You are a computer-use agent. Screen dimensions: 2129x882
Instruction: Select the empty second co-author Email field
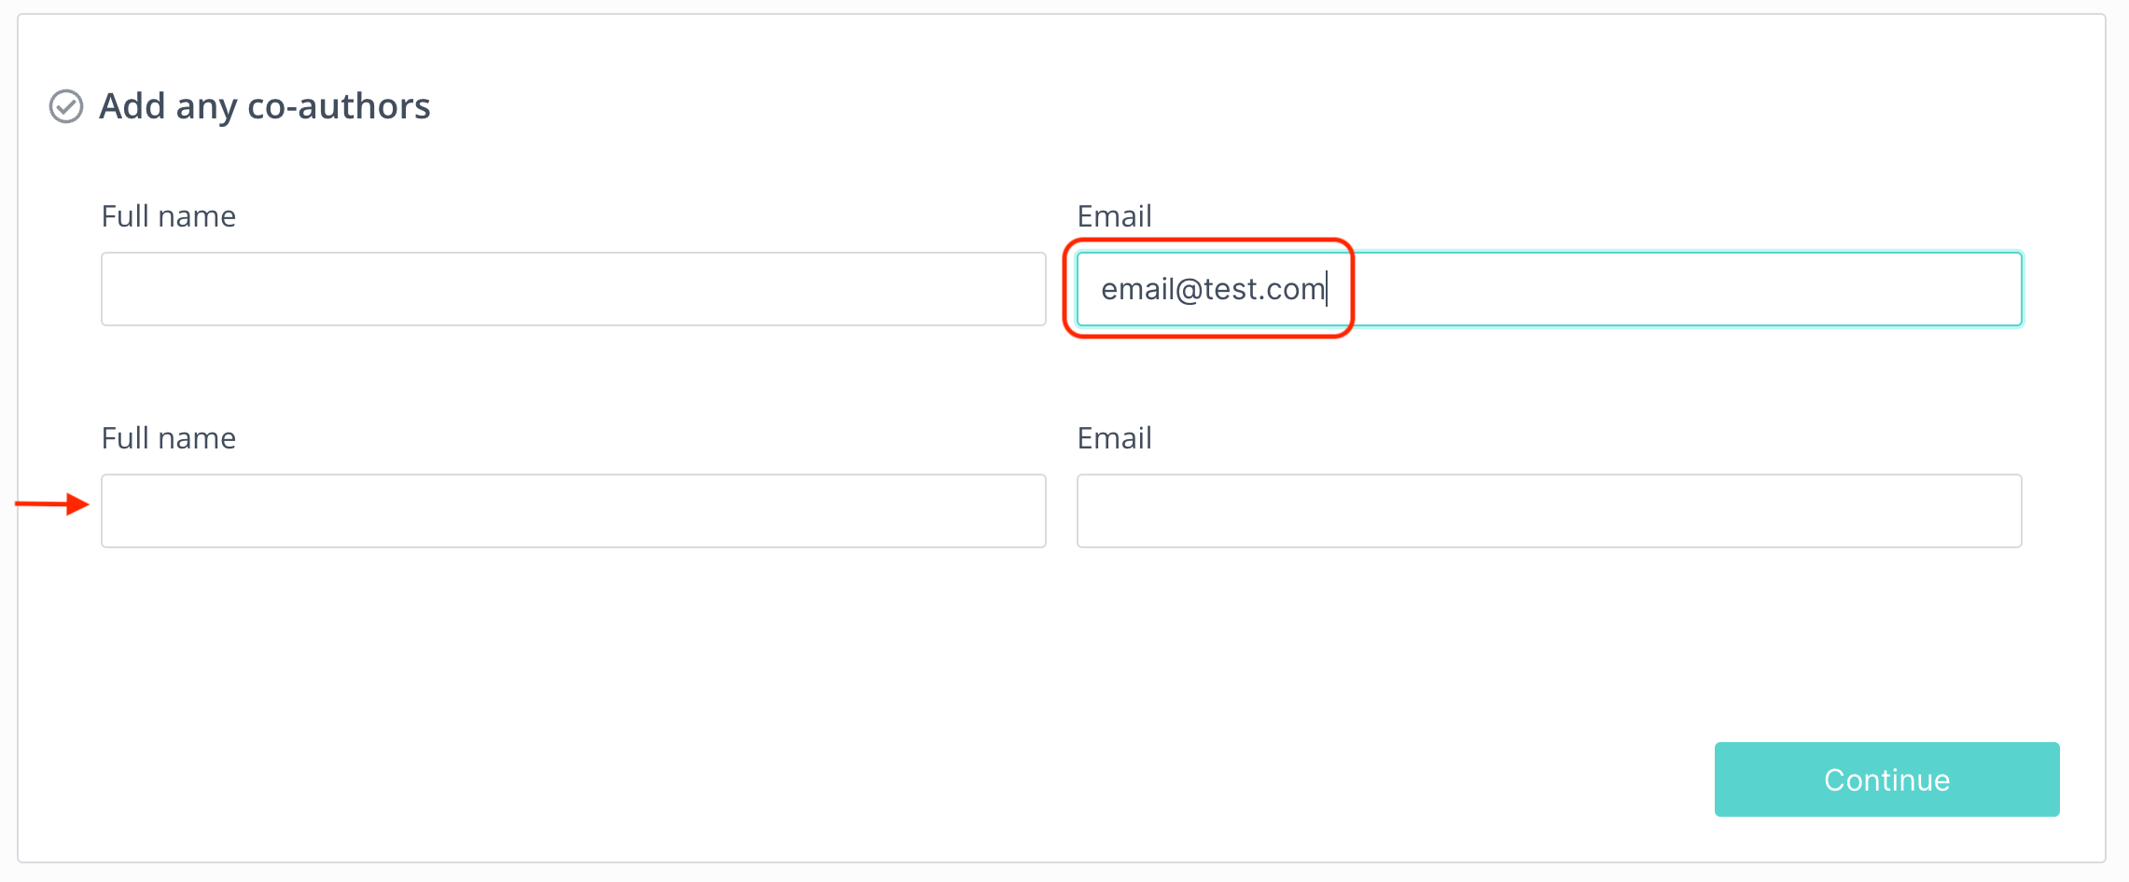point(1549,511)
